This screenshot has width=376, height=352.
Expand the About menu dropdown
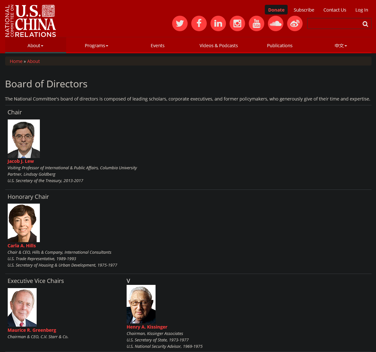[35, 46]
